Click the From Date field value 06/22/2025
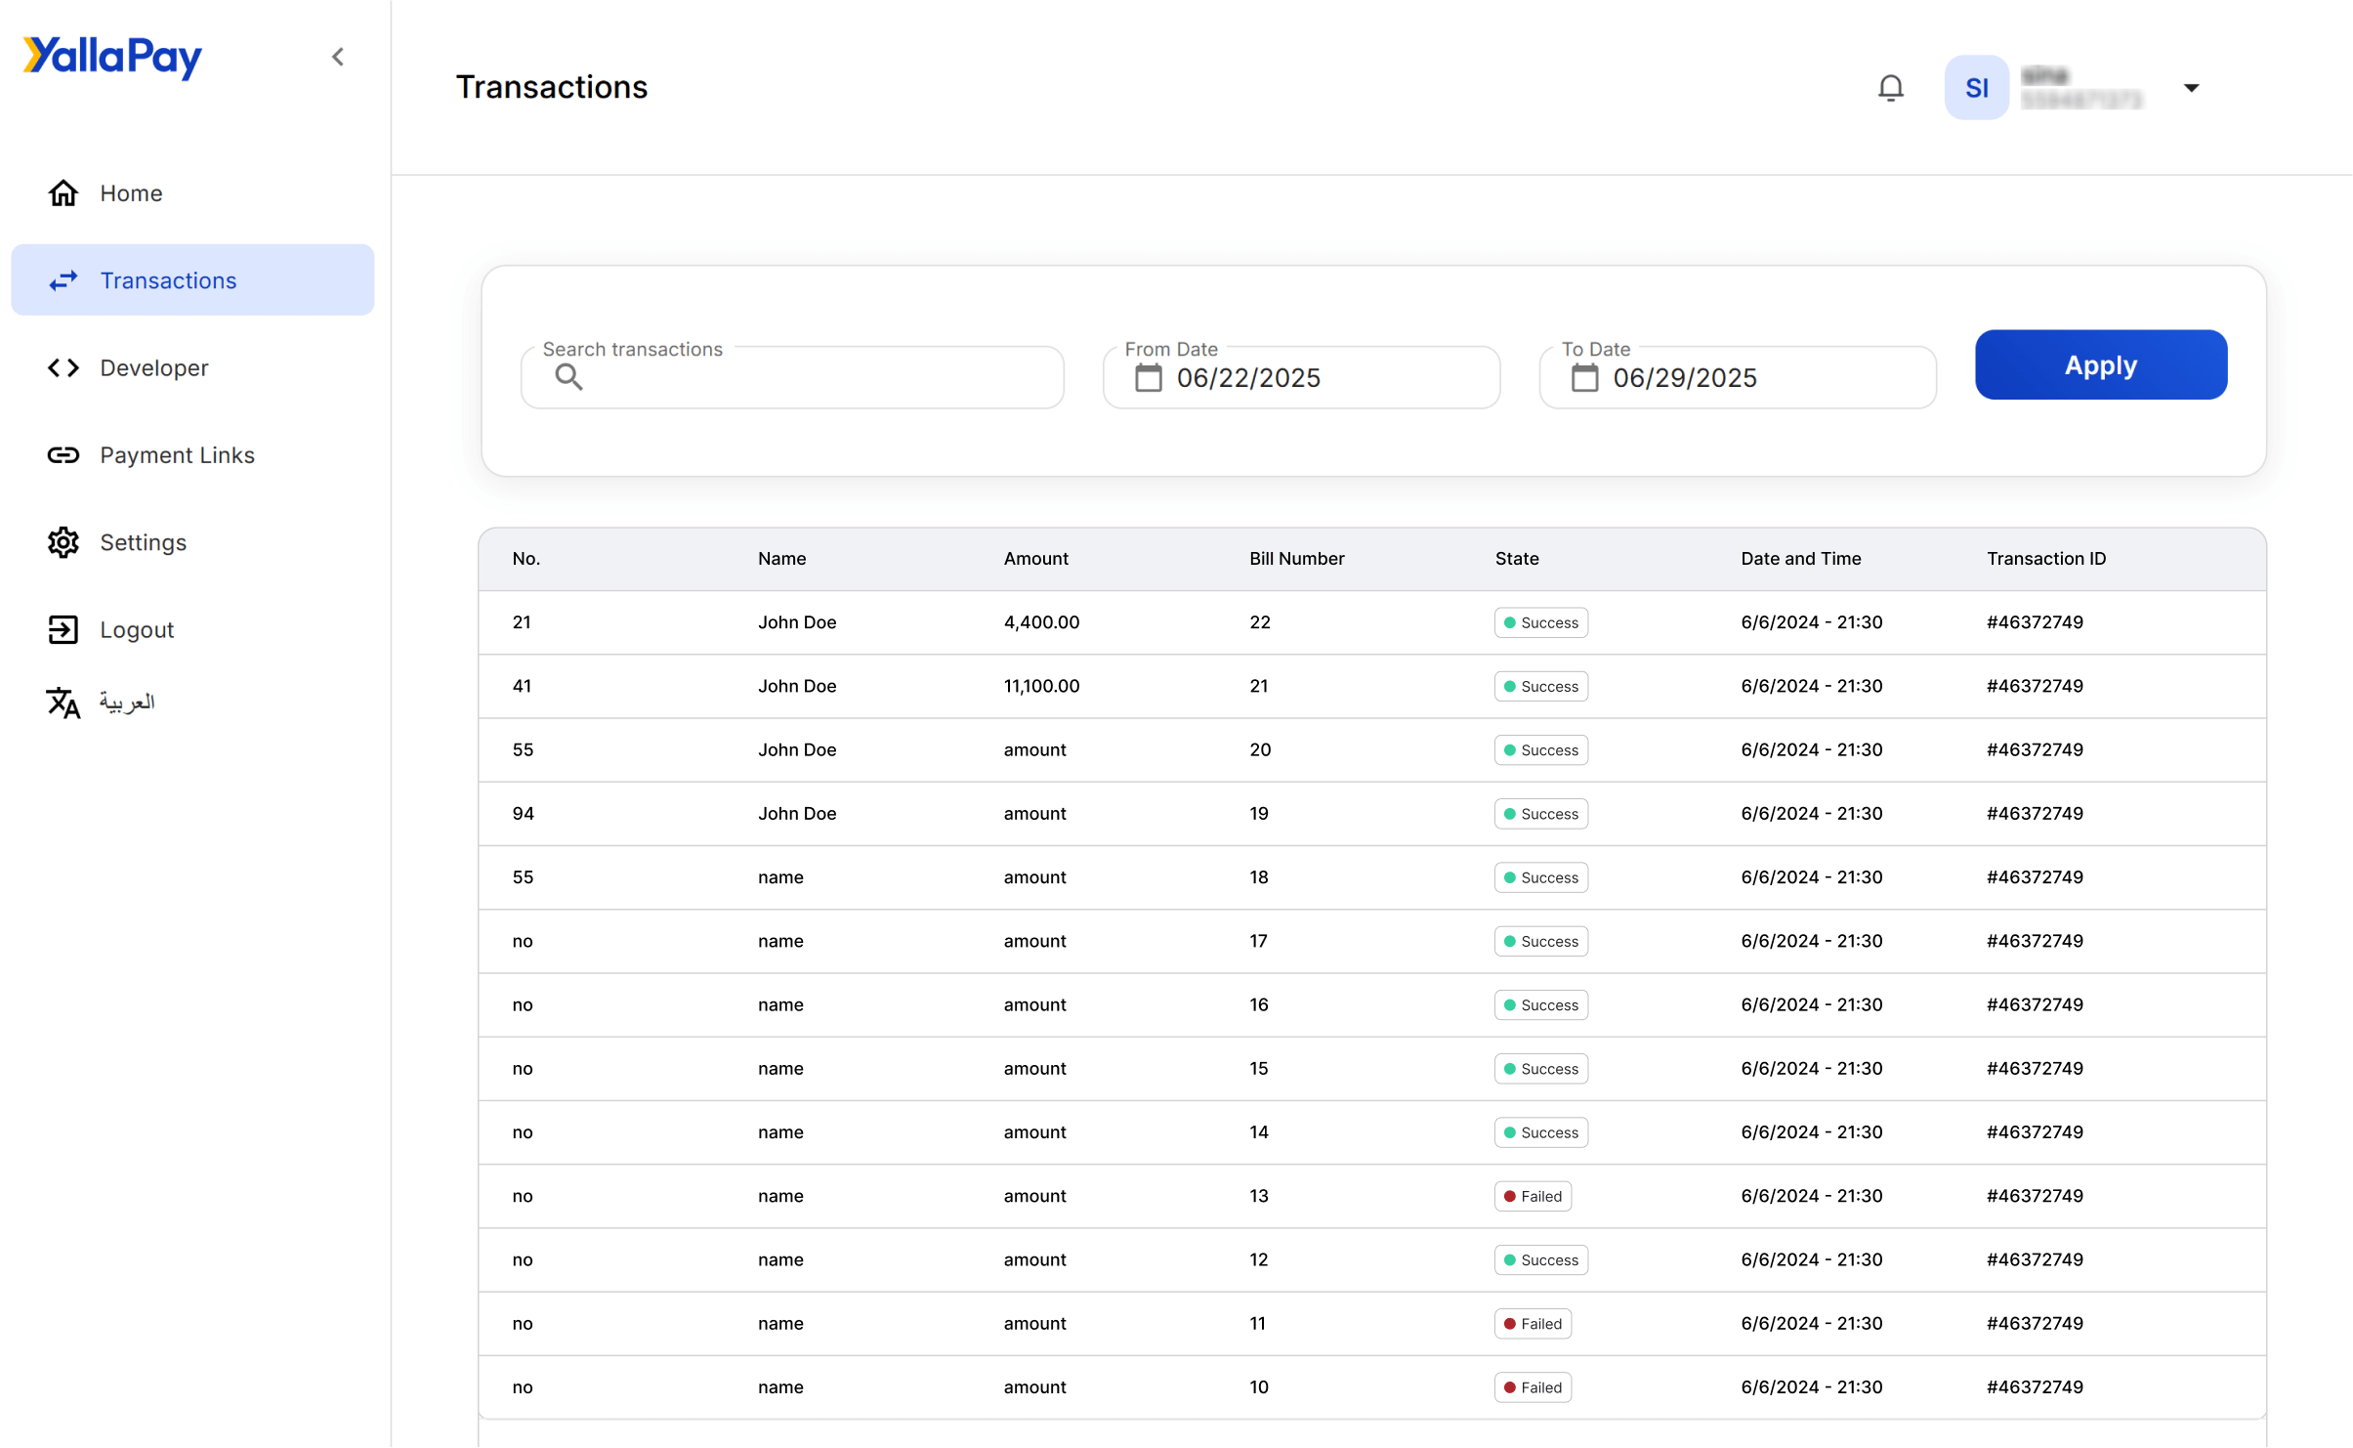This screenshot has height=1448, width=2353. tap(1247, 378)
